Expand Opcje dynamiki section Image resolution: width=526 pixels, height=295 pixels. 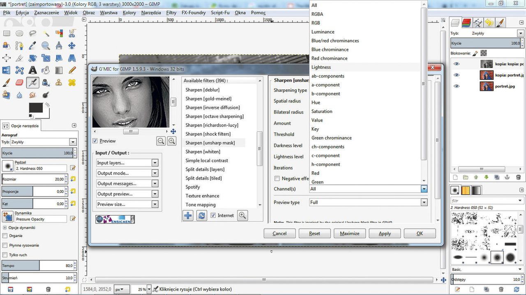point(5,227)
